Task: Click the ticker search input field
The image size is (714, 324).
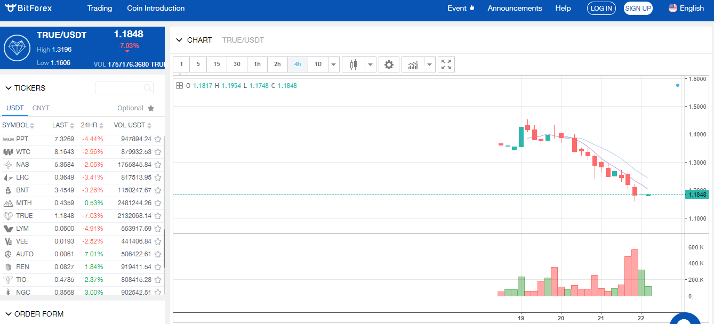Action: [119, 88]
